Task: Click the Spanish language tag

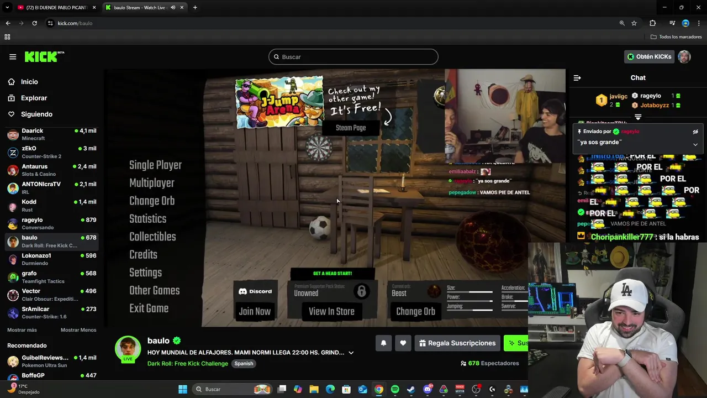Action: click(x=244, y=364)
